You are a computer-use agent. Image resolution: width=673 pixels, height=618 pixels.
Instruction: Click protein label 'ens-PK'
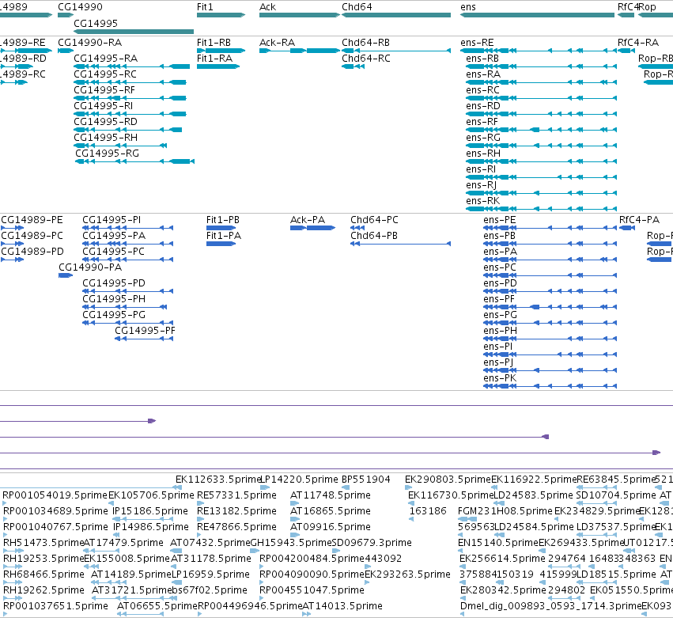point(500,378)
